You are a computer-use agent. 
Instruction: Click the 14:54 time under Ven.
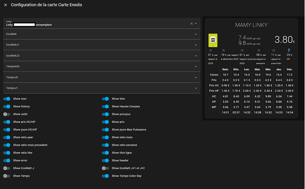click(x=290, y=113)
